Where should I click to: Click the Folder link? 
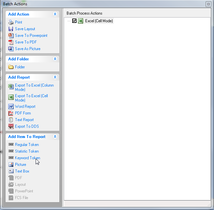click(x=20, y=67)
